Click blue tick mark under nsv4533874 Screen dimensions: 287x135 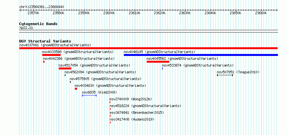pyautogui.click(x=163, y=68)
